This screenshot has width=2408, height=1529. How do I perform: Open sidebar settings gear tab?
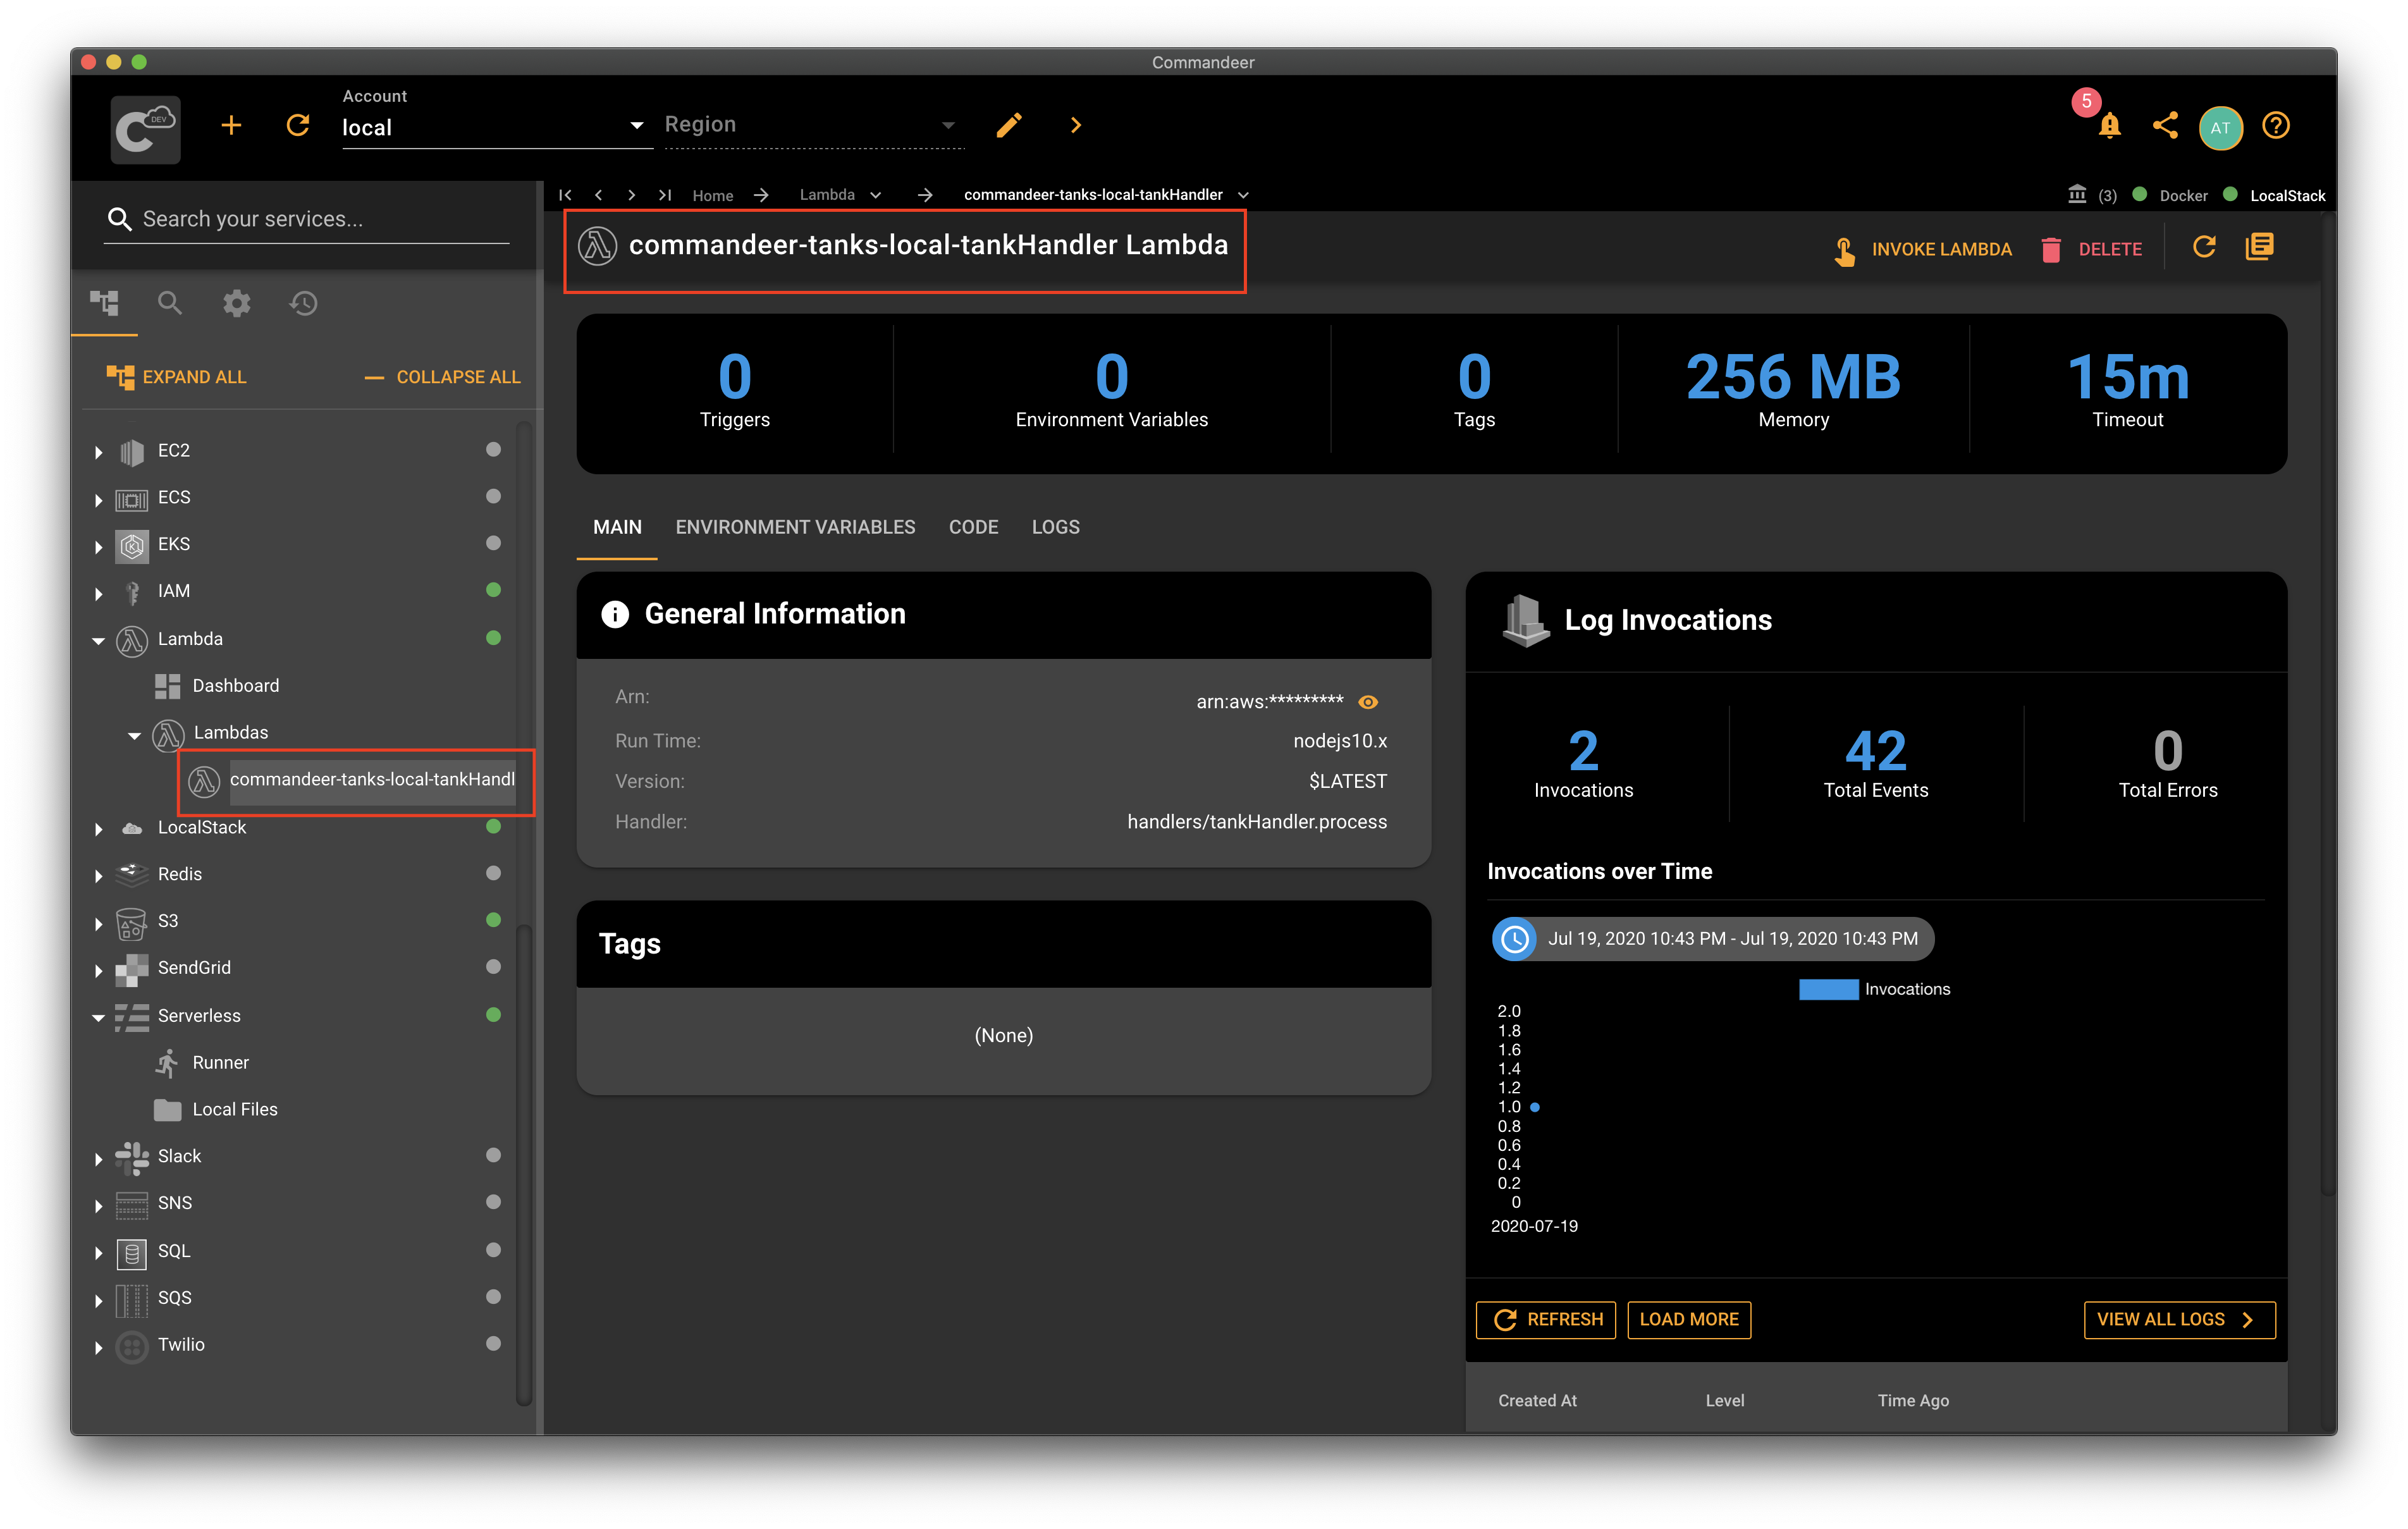tap(237, 303)
